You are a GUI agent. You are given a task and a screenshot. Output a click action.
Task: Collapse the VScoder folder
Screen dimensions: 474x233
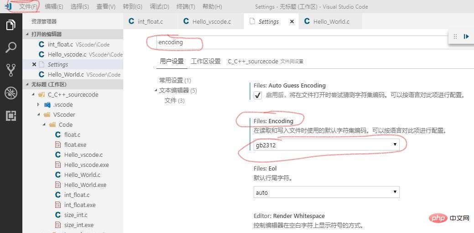(38, 114)
